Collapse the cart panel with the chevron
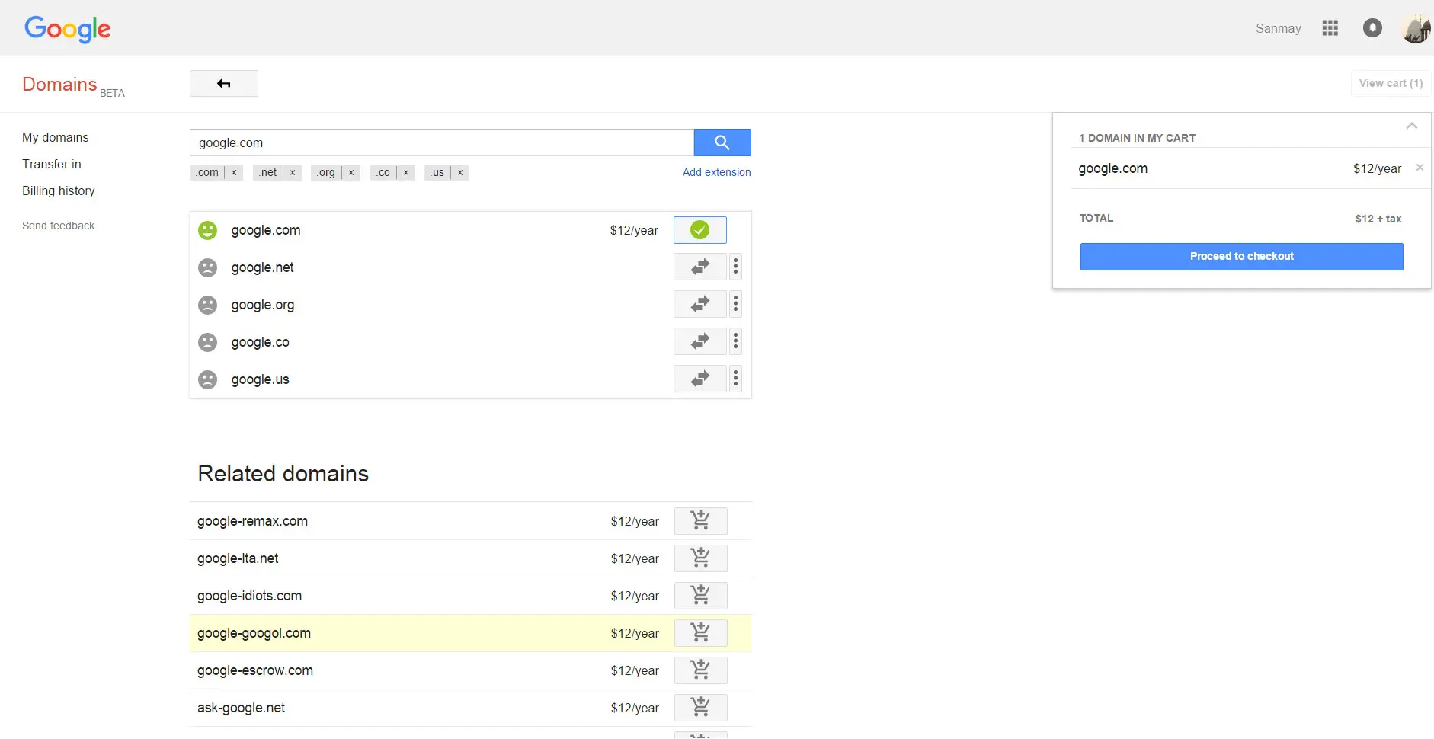This screenshot has height=739, width=1434. [1411, 126]
